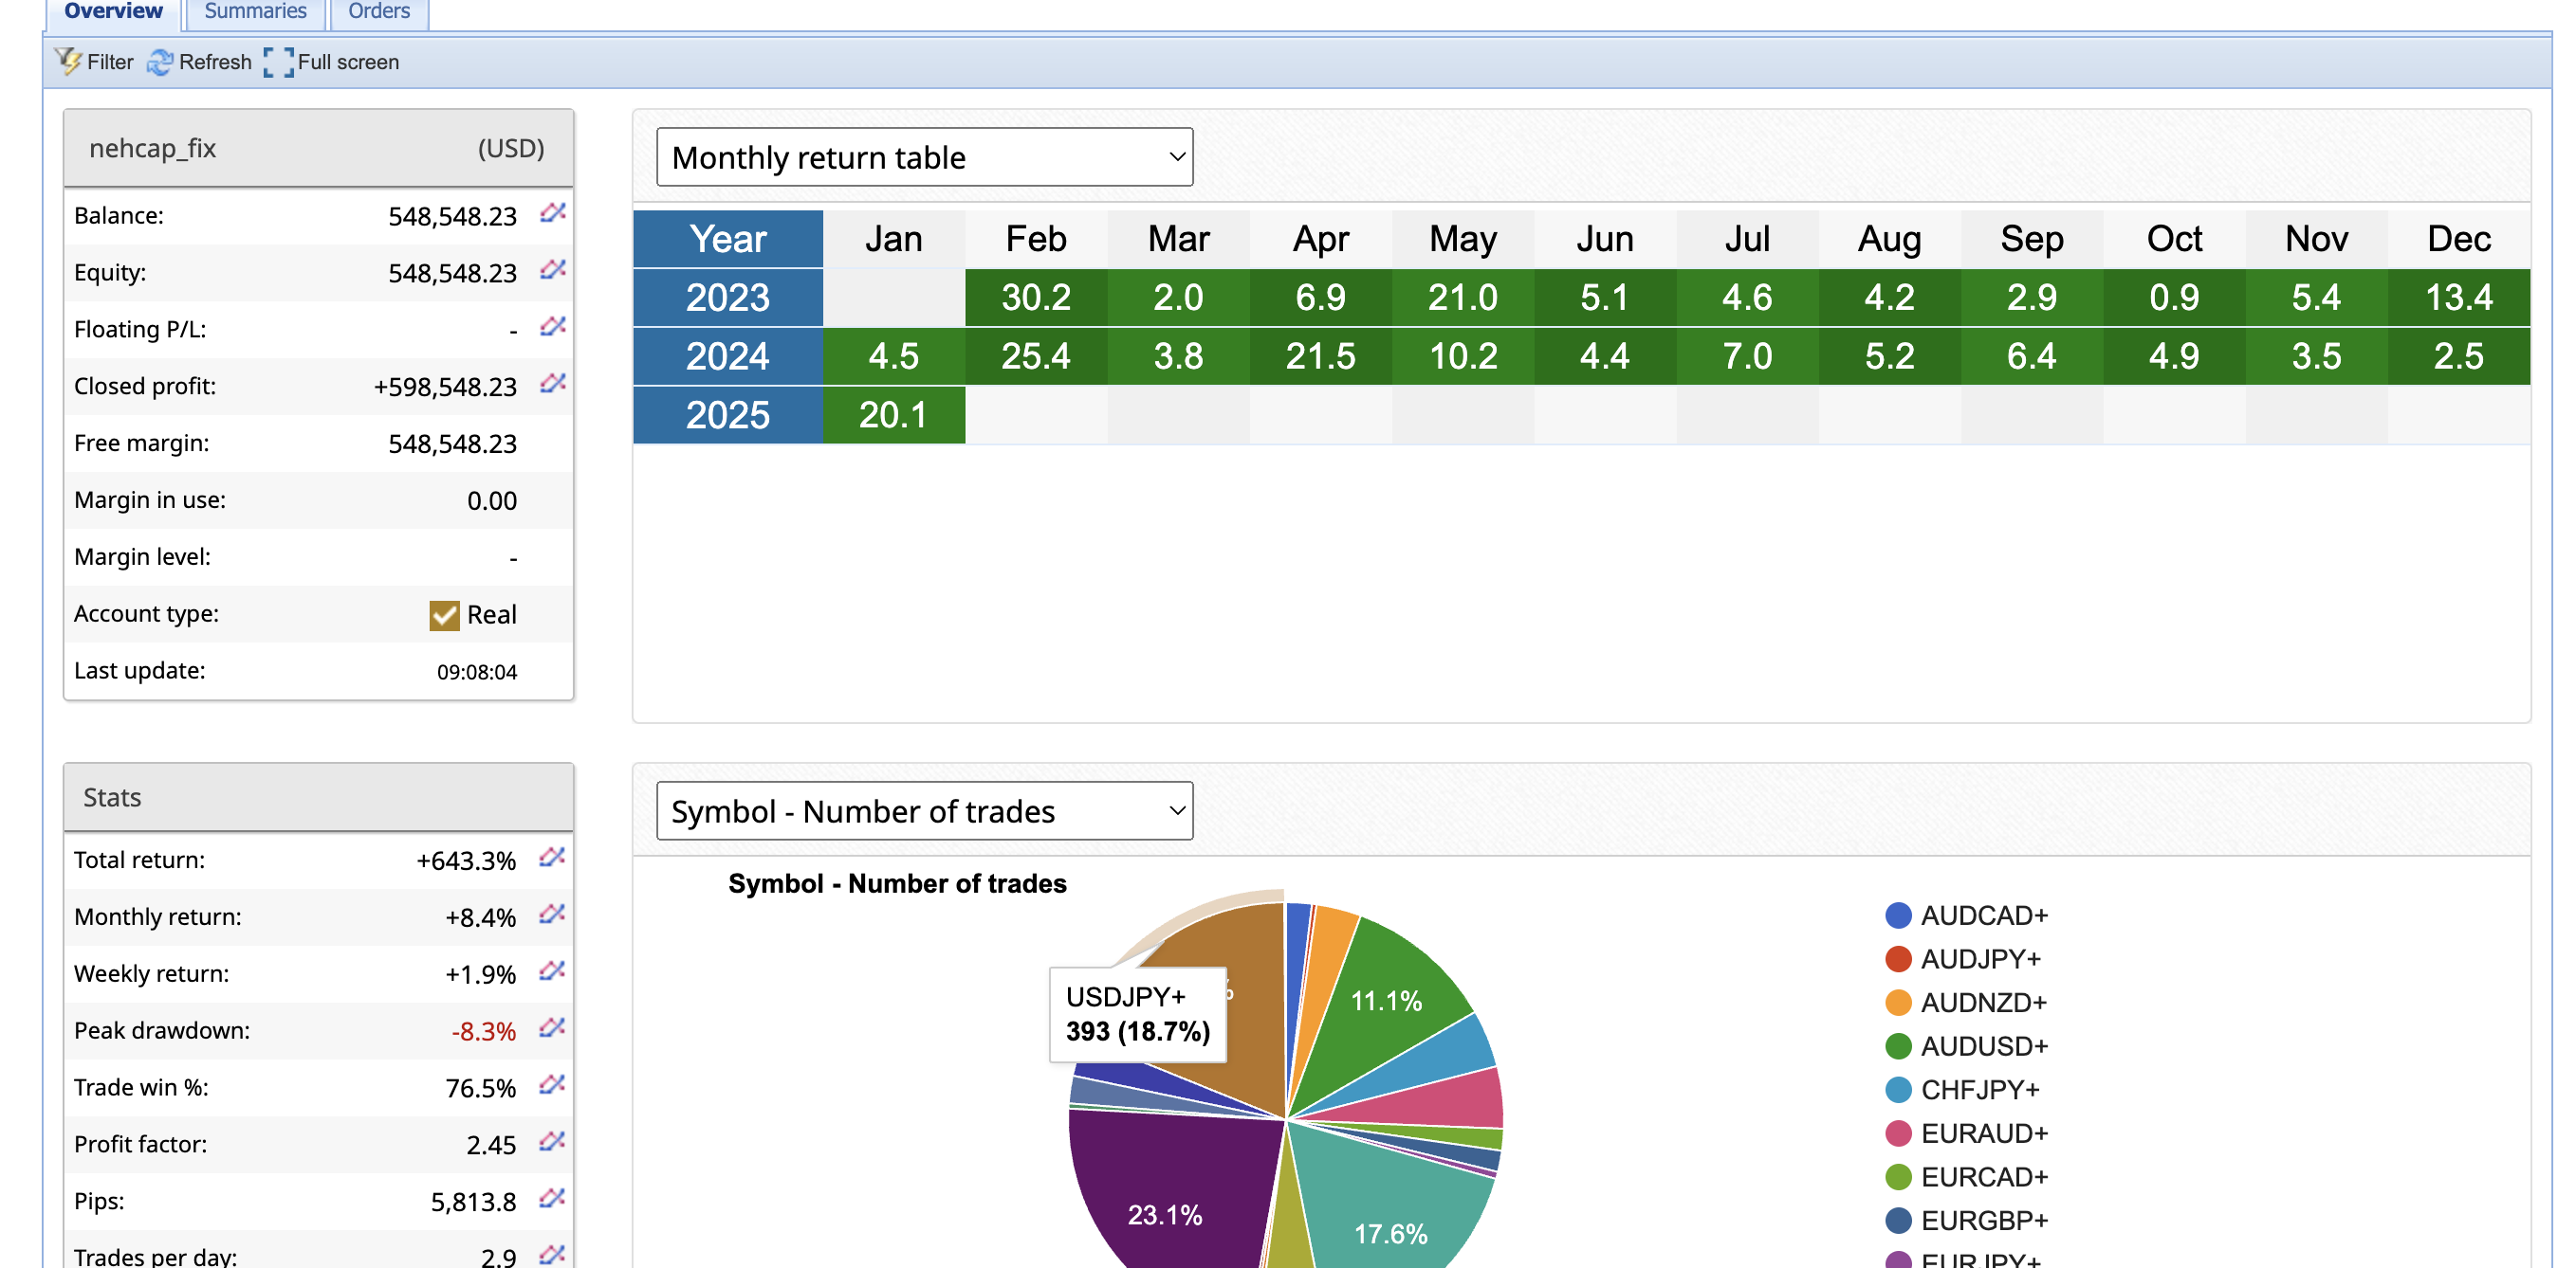Image resolution: width=2576 pixels, height=1268 pixels.
Task: Click the Filter funnel icon
Action: [68, 62]
